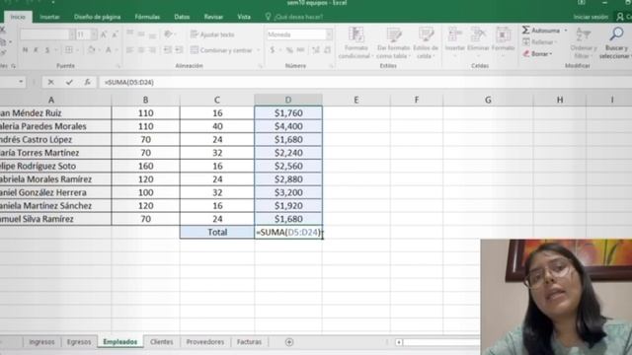Click Buscar y seleccionar magnifier

(616, 35)
